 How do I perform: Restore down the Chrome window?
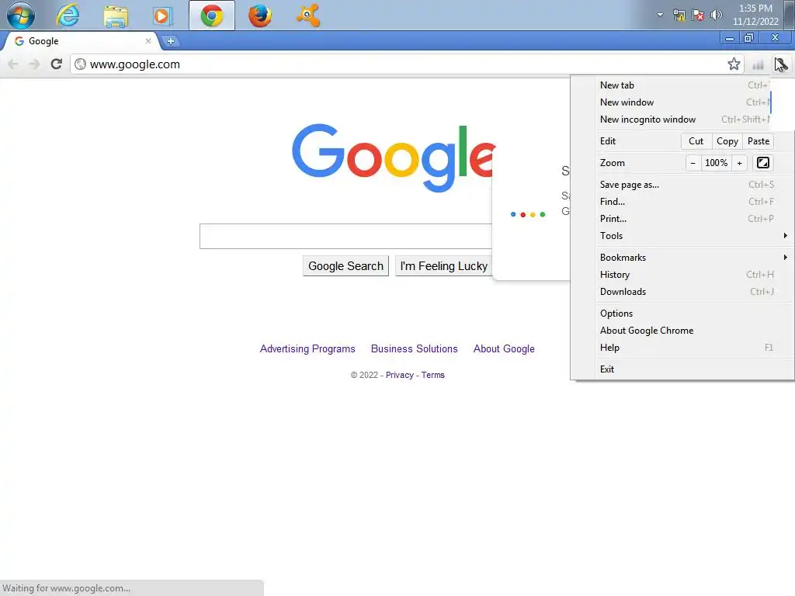tap(749, 38)
